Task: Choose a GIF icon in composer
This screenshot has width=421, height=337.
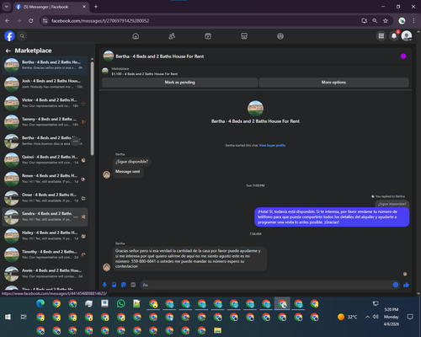Action: pos(133,285)
